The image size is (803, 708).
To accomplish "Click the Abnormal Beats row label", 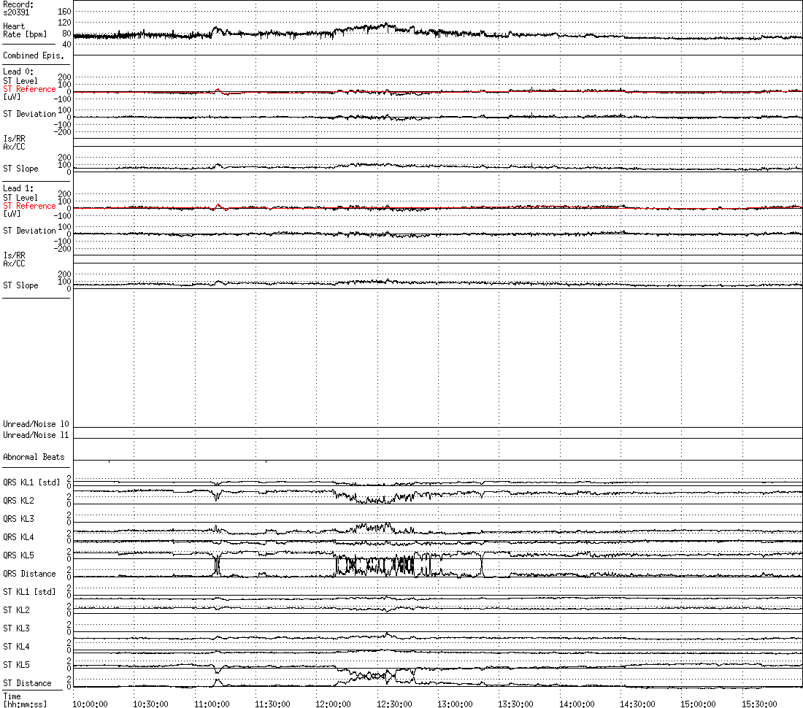I will tap(34, 457).
